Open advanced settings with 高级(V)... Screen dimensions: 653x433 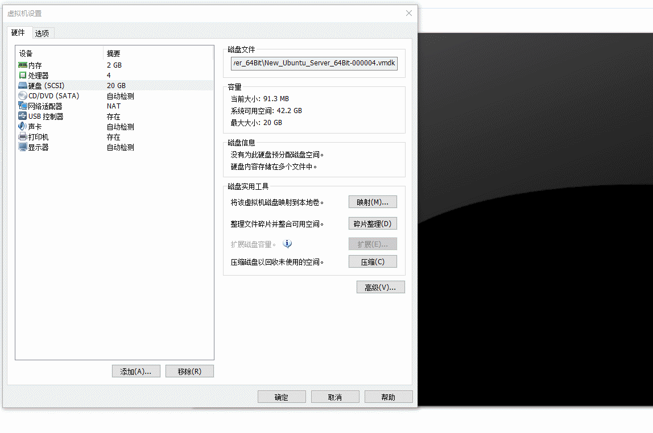tap(381, 288)
